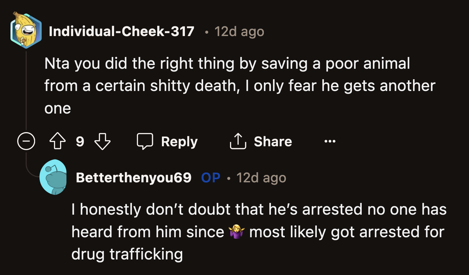Open Betterthenyou69's profile
Screen dimensions: 469x275
[134, 177]
